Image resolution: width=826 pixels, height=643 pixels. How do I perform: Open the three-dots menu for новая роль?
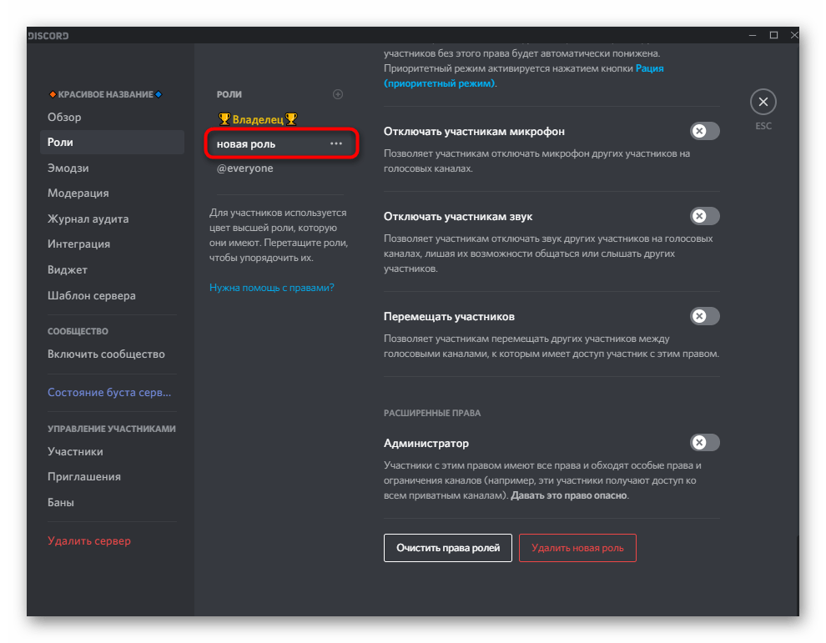[336, 143]
